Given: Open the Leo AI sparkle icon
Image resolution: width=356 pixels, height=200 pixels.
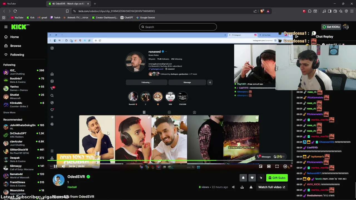Looking at the screenshot, I should click(341, 11).
